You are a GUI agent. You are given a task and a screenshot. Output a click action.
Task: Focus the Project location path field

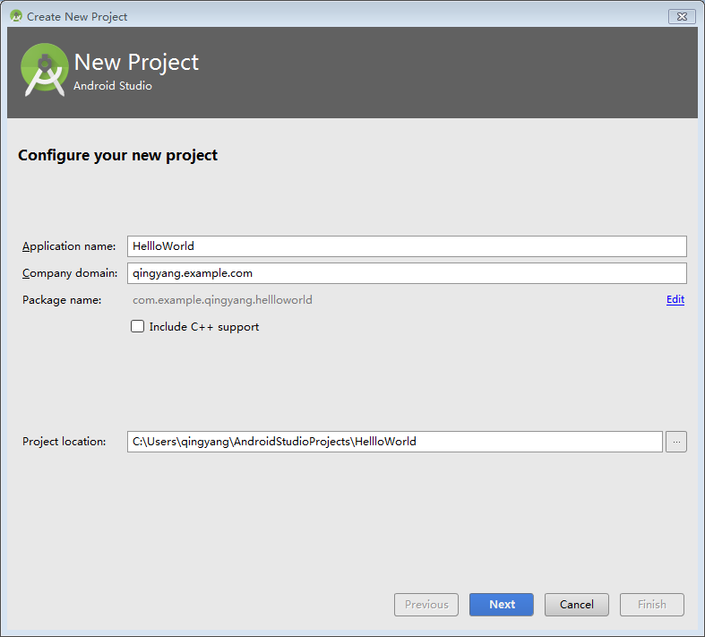[395, 442]
